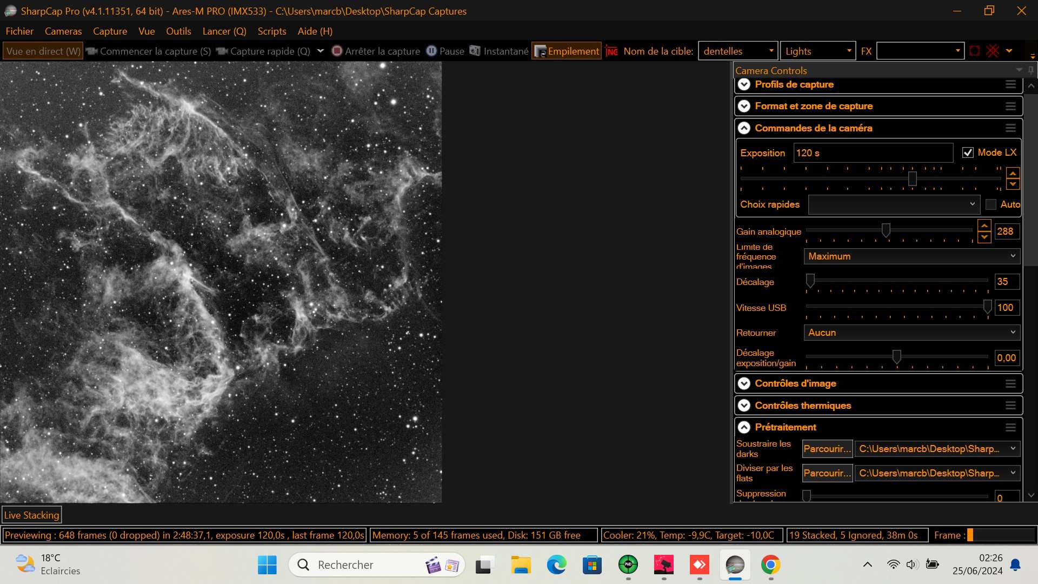Screen dimensions: 1038x584
Task: Switch to the Live Stacking tab
Action: click(x=31, y=515)
